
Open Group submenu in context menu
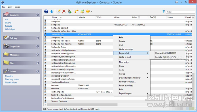[x=132, y=74]
